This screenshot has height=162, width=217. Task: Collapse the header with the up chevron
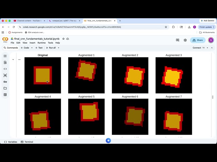(x=212, y=48)
